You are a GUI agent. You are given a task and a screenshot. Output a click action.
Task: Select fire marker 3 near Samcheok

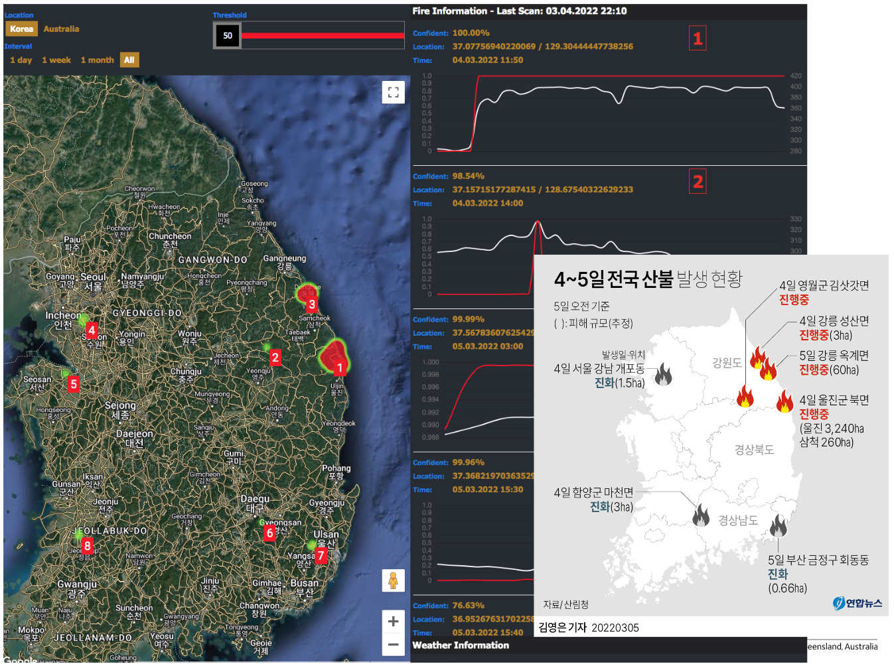point(312,304)
